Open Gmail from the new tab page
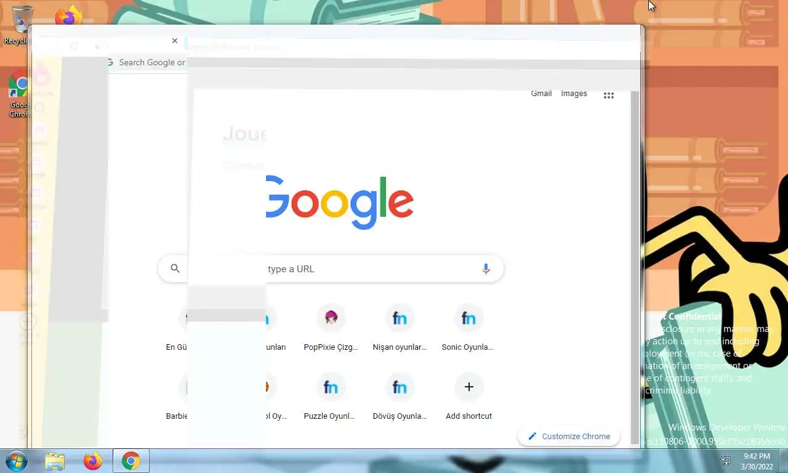This screenshot has width=788, height=473. [x=541, y=94]
